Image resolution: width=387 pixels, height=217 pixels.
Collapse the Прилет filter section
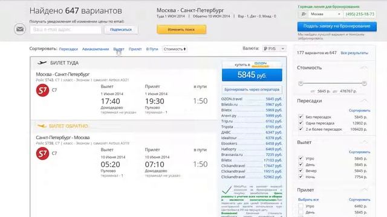click(364, 190)
